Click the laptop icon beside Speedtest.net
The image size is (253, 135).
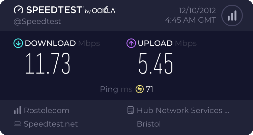pyautogui.click(x=17, y=124)
